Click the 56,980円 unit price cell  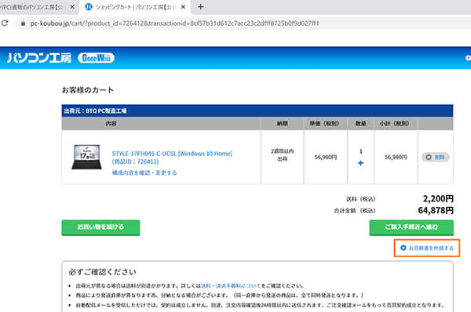click(x=326, y=157)
